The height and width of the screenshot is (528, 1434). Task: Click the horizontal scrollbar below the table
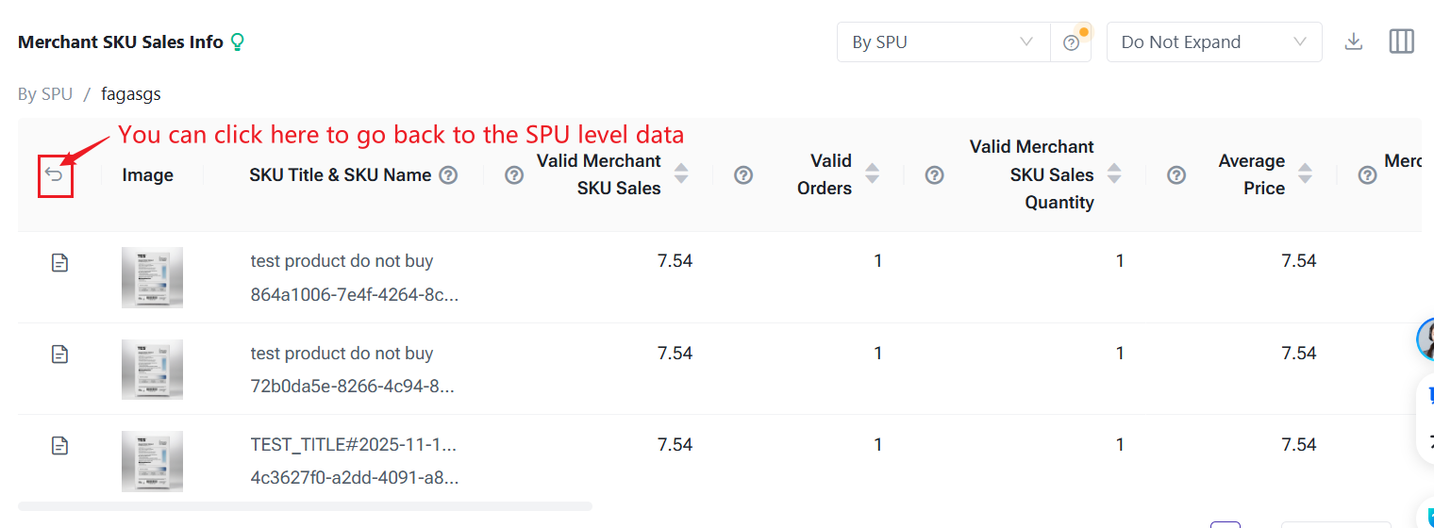click(x=305, y=506)
